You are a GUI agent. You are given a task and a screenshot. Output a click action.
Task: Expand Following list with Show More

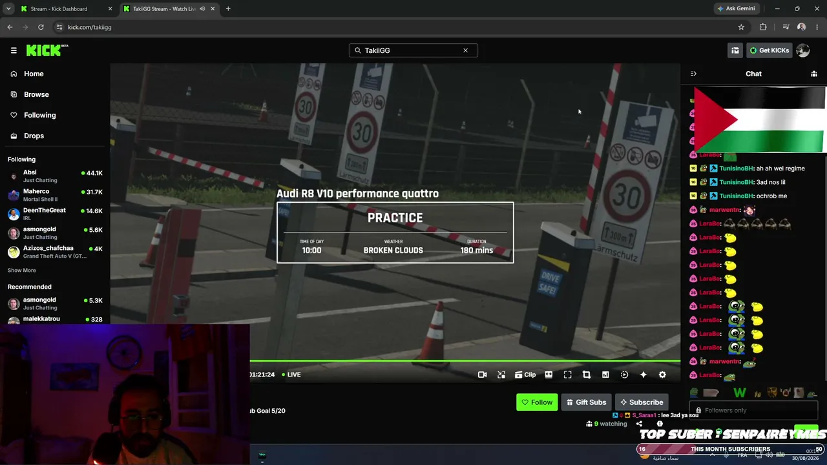(x=22, y=270)
